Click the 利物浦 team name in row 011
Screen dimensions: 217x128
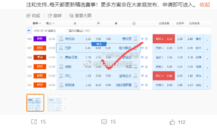[70, 85]
